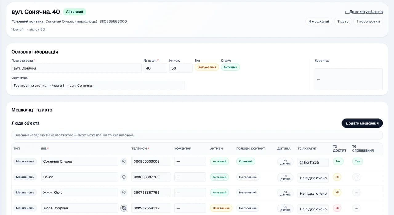Toggle Не головний badge in Жжж Ююю row
The image size is (394, 215).
248,193
